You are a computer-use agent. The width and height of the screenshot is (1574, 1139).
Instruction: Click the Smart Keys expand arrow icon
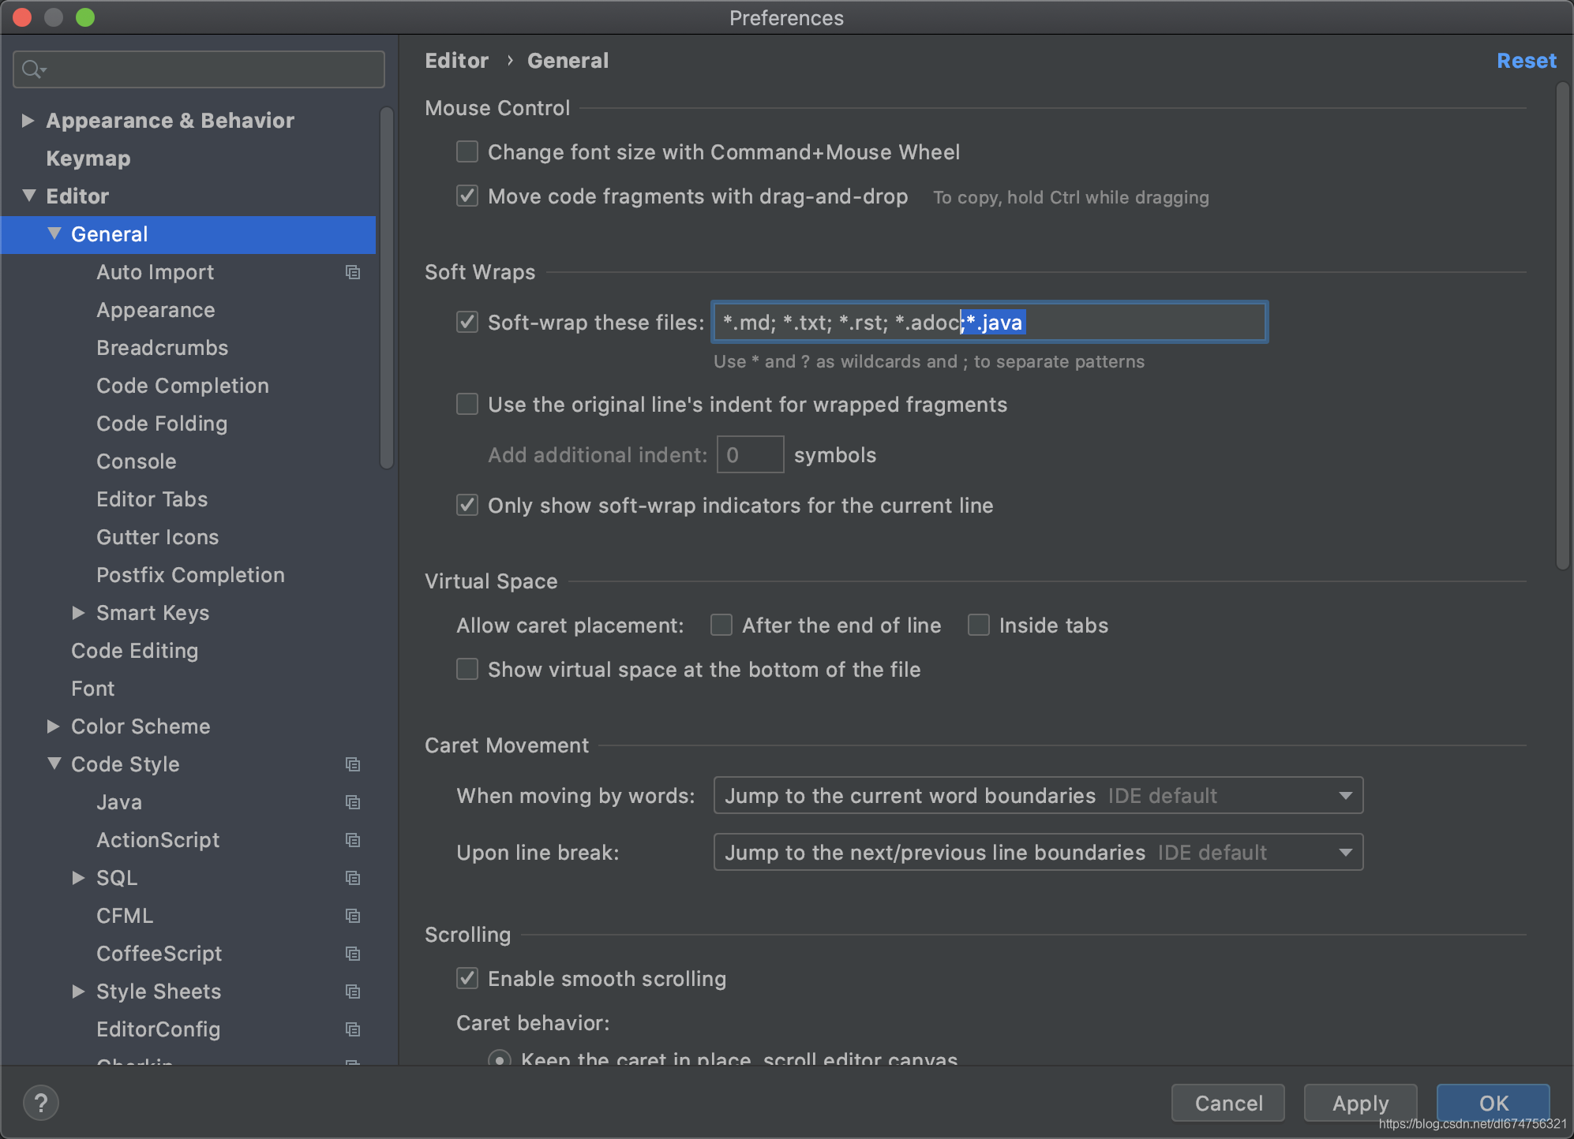(77, 614)
